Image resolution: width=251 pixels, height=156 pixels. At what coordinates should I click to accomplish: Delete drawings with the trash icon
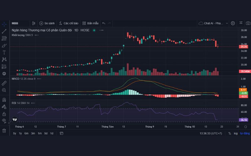(4, 130)
